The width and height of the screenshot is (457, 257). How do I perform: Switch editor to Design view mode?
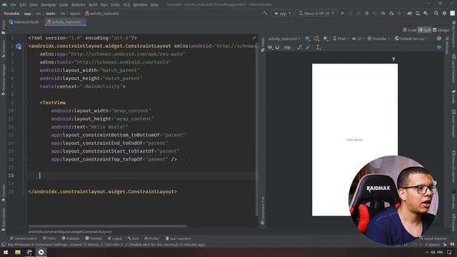coord(441,30)
